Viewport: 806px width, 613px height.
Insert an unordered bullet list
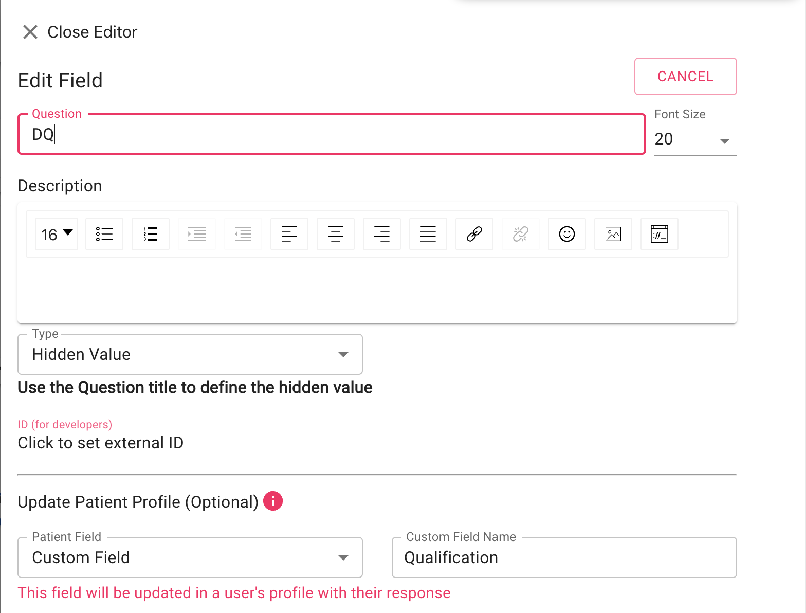[104, 234]
